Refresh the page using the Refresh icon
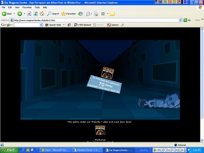This screenshot has width=204, height=153. [35, 14]
